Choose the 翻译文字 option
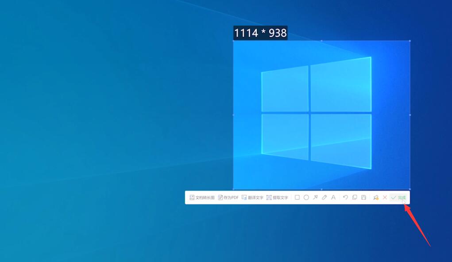Screen dimensions: 452x262 click(x=252, y=197)
